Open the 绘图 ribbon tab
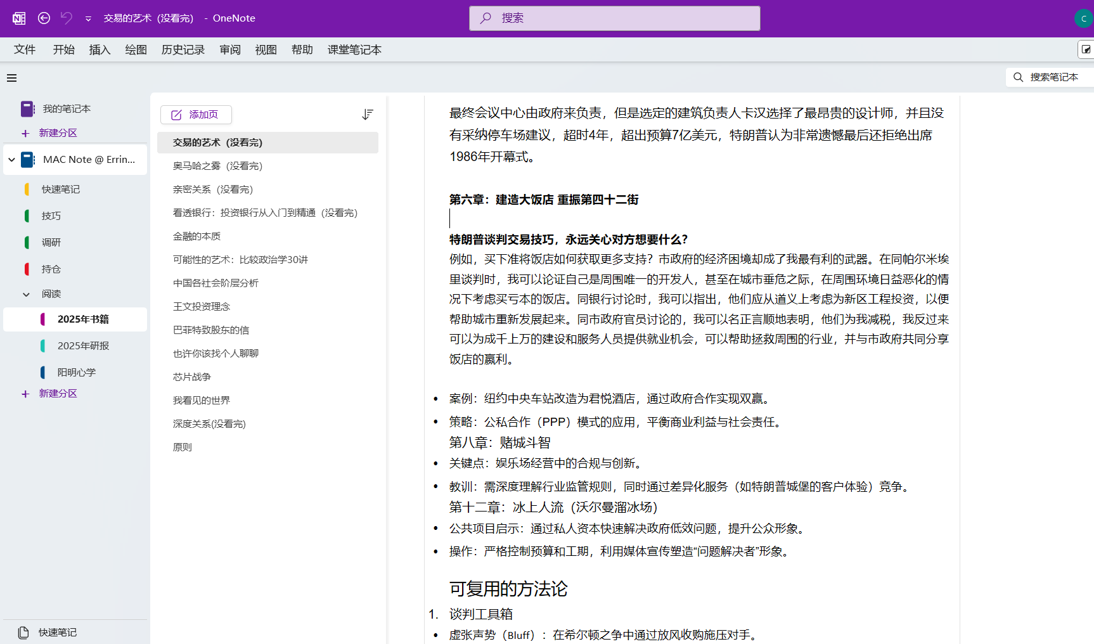This screenshot has width=1094, height=644. 136,50
